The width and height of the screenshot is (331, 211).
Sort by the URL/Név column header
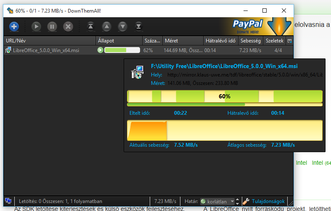tap(50, 41)
